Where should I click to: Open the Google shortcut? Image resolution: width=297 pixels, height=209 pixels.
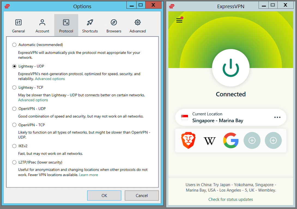[231, 140]
